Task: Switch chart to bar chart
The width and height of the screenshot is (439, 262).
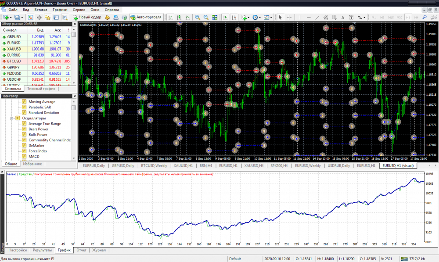Action: [x=170, y=18]
